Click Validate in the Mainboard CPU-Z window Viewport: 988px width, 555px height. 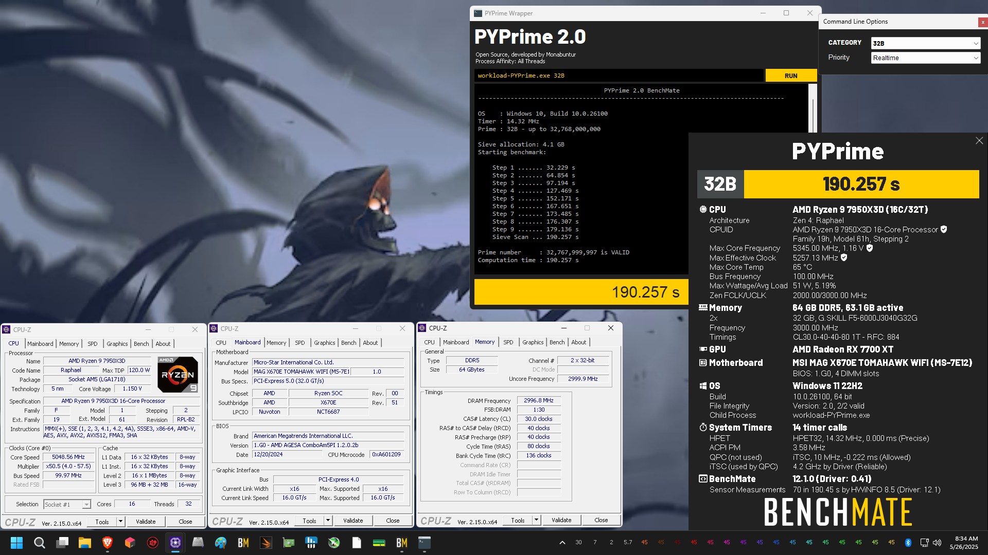click(353, 521)
